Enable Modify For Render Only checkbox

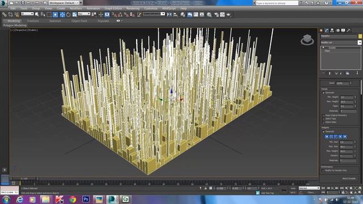pos(323,171)
